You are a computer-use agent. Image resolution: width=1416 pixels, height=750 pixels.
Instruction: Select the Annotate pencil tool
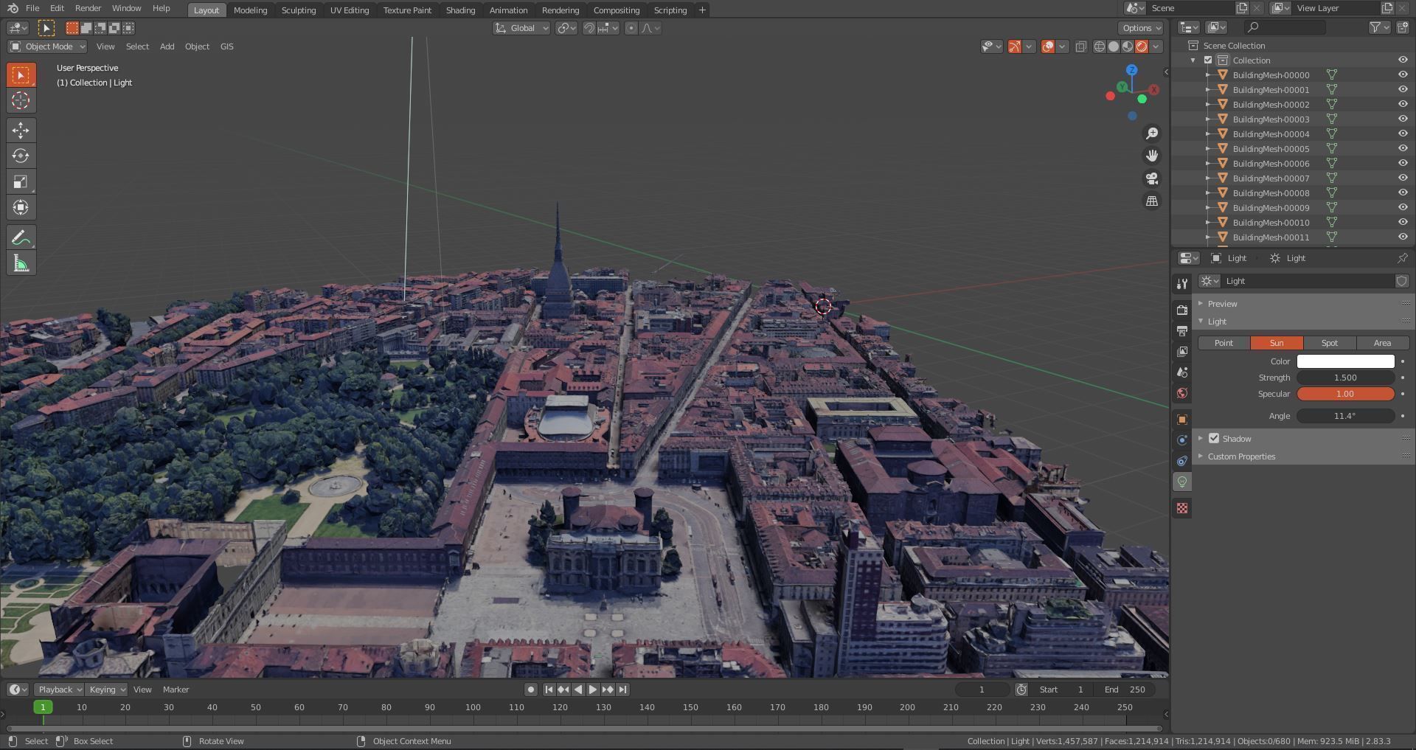21,237
